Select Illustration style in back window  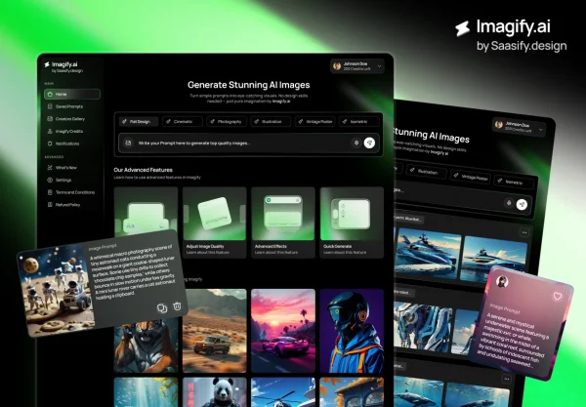pos(427,172)
